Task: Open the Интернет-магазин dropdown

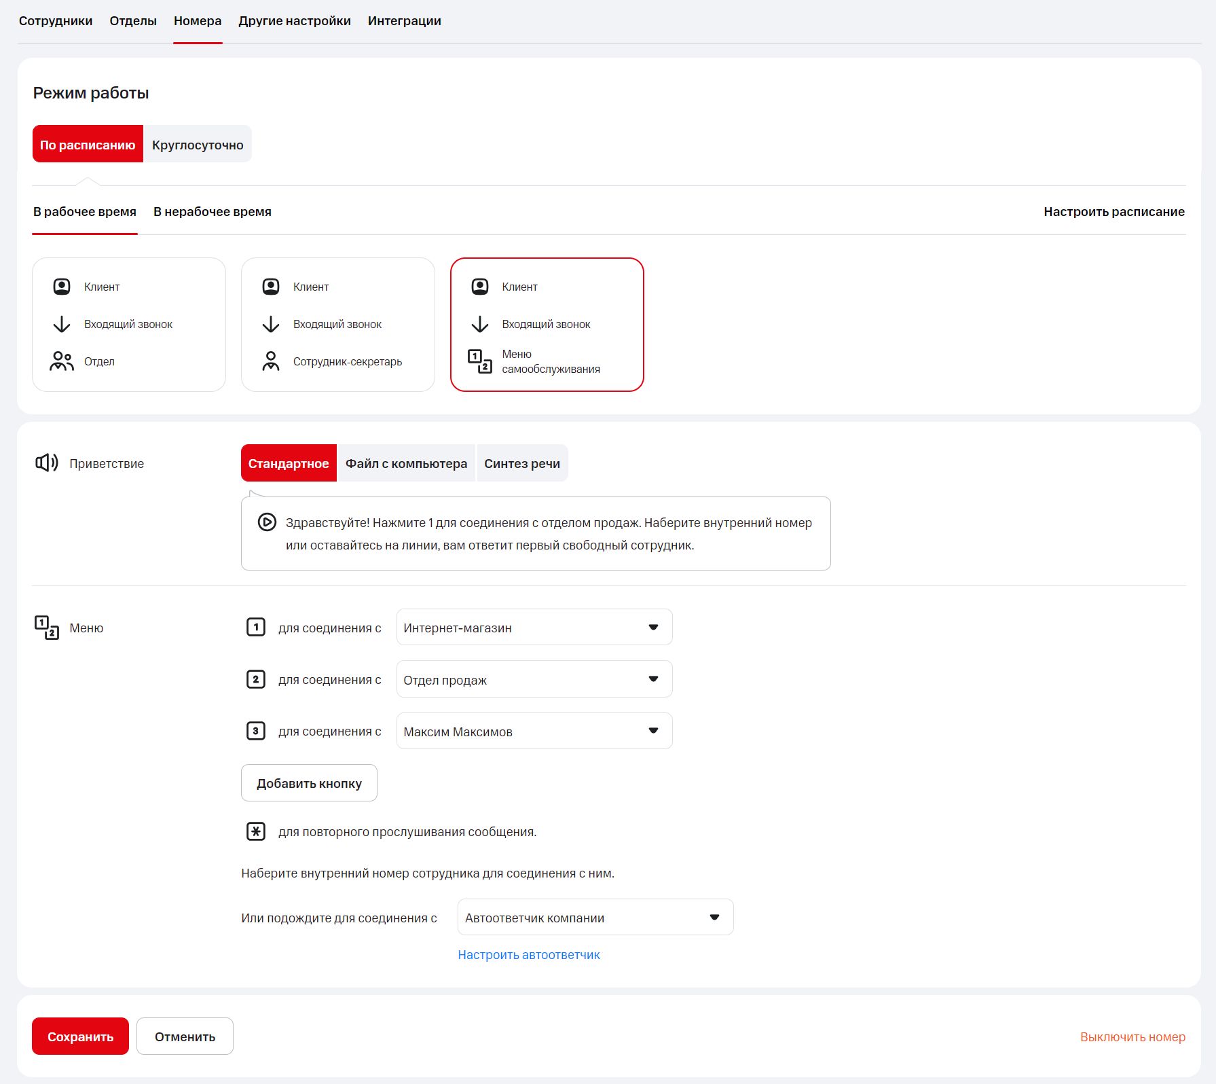Action: [534, 628]
